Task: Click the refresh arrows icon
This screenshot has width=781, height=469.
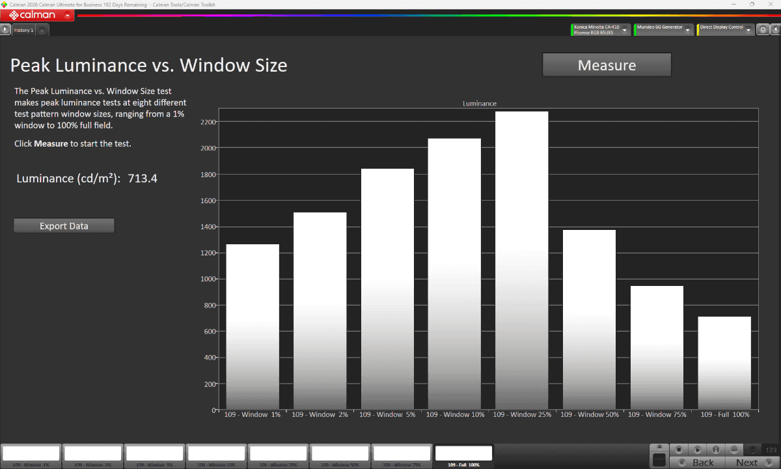Action: (753, 449)
